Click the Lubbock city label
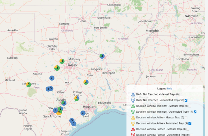 pos(12,58)
